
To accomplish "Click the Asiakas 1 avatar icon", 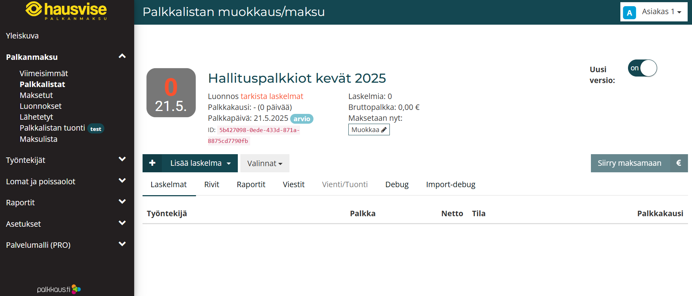I will point(629,13).
